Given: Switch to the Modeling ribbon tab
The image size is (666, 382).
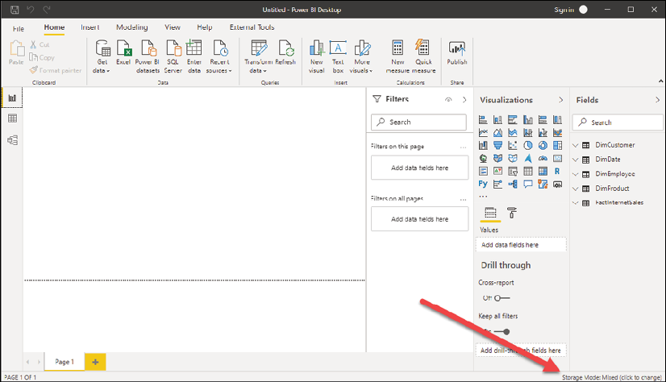Looking at the screenshot, I should tap(132, 27).
